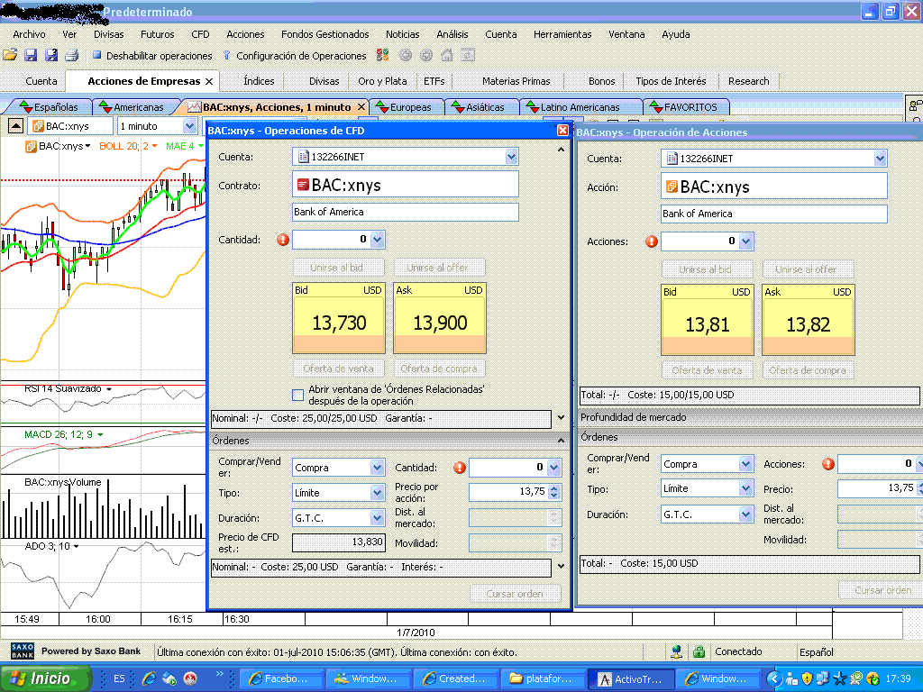Click the collapse arrow icon beside BAC:xnys field
The width and height of the screenshot is (923, 692).
click(x=16, y=126)
